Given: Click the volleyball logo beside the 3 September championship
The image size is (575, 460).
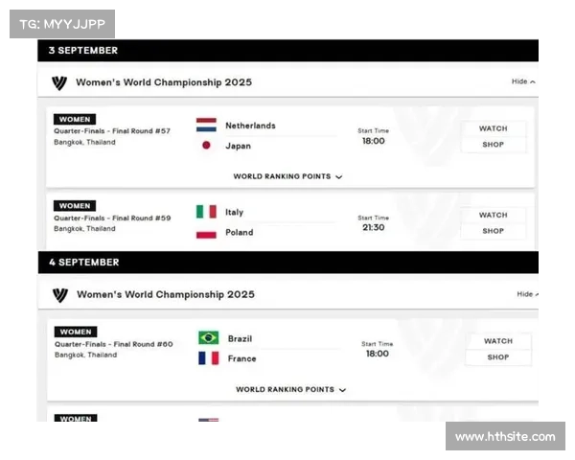Looking at the screenshot, I should pos(59,82).
